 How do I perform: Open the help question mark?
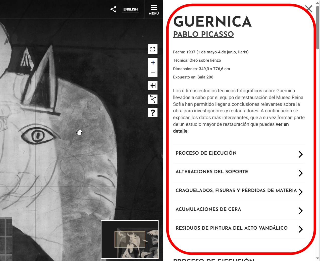coord(153,113)
